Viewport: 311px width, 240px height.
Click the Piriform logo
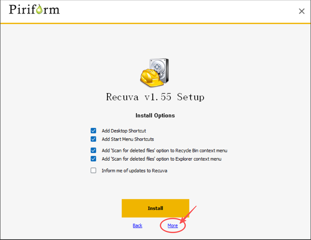pos(34,9)
